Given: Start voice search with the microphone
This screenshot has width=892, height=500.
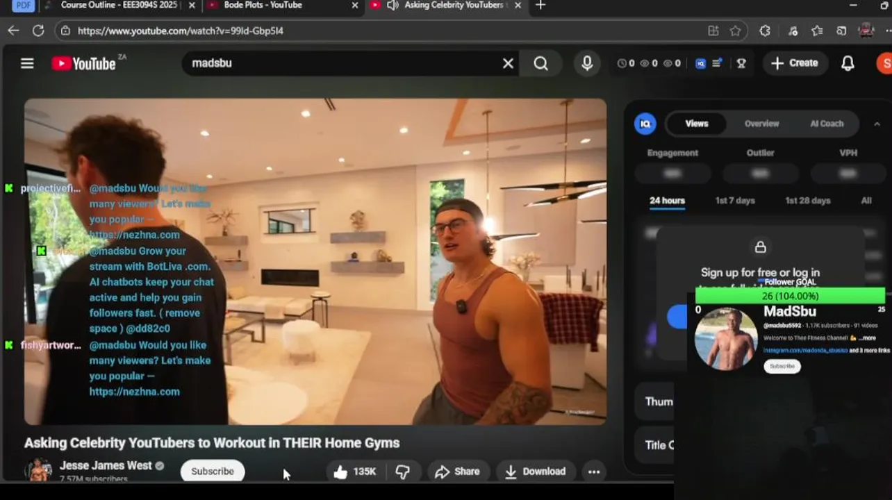Looking at the screenshot, I should tap(587, 63).
